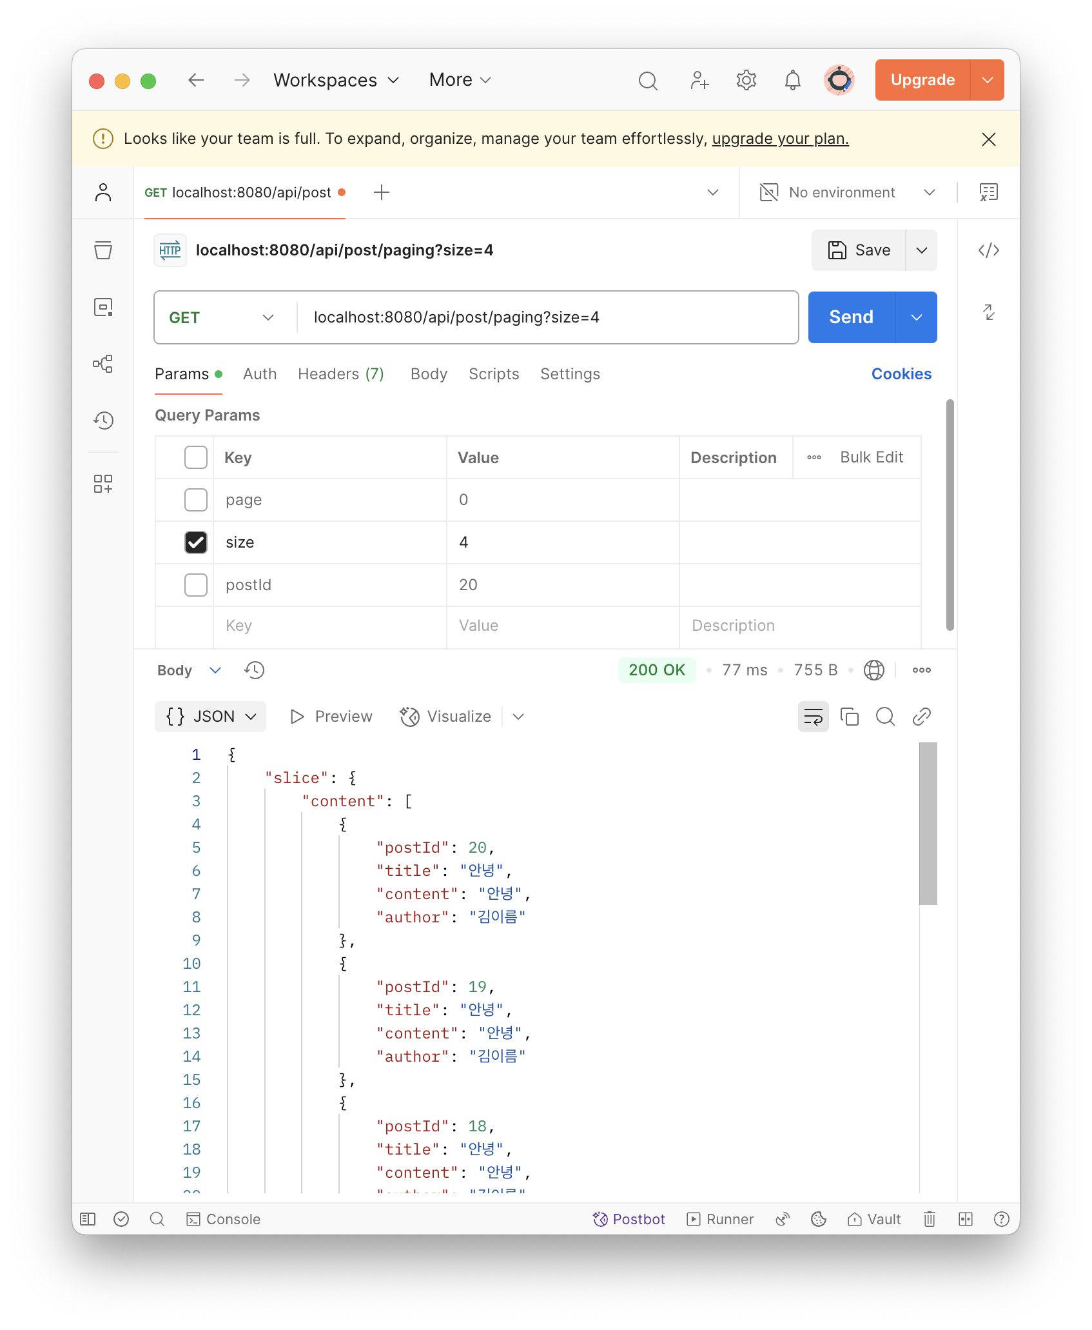The image size is (1092, 1330).
Task: Copy the response body using the copy icon
Action: click(x=850, y=716)
